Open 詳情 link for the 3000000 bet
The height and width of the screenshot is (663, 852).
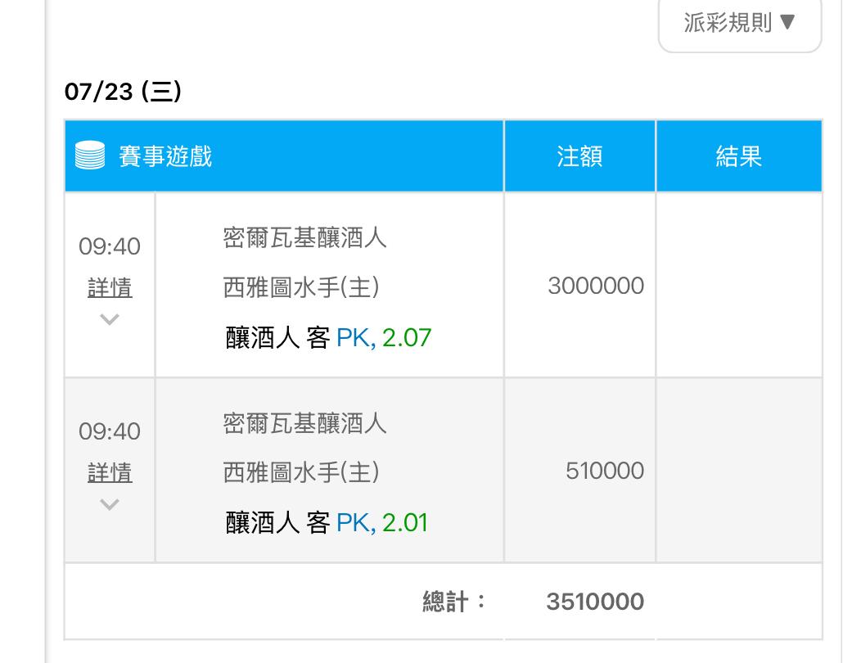pos(110,288)
